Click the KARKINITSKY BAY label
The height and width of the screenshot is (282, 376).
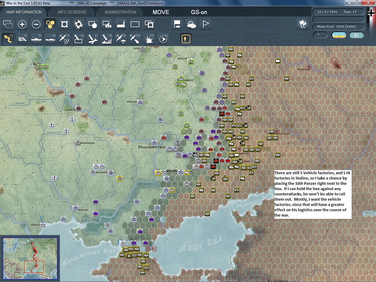[x=89, y=256]
